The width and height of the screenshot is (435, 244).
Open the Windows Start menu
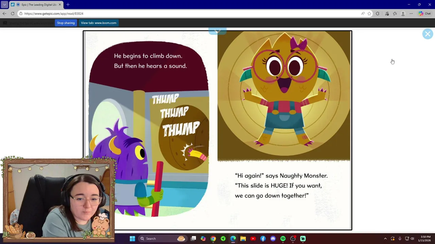click(132, 239)
